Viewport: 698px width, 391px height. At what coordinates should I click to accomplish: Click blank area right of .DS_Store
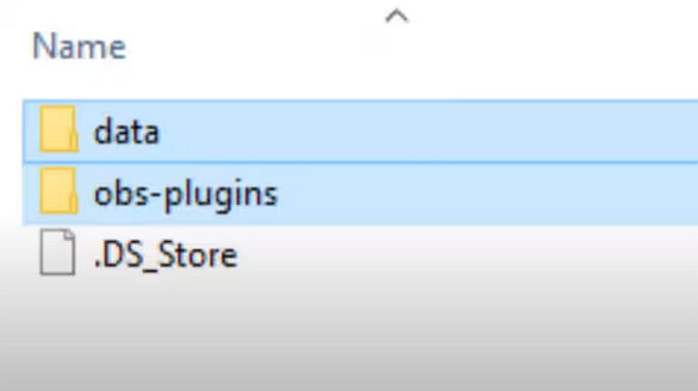point(468,255)
